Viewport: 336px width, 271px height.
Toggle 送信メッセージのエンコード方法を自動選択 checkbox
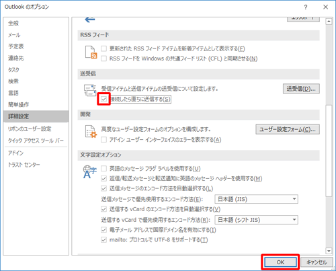pos(103,188)
